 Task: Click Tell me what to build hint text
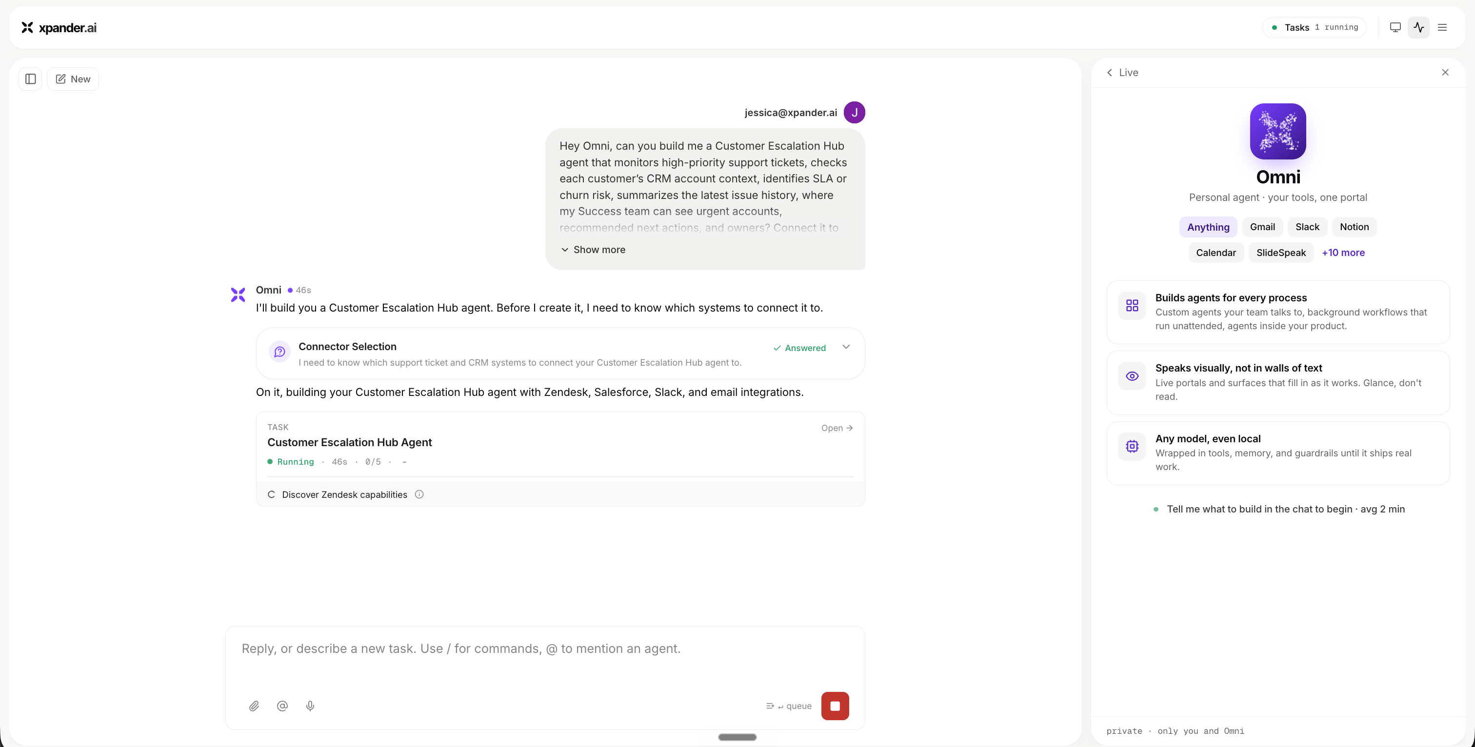point(1285,510)
